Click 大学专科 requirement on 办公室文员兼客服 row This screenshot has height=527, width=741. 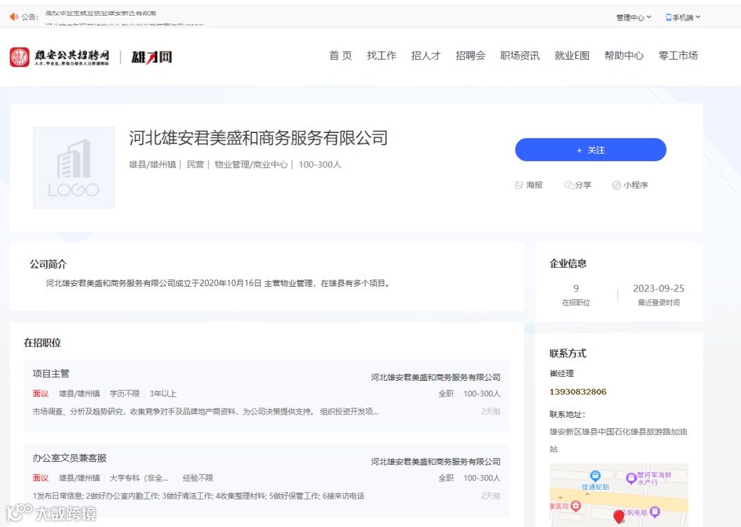tap(139, 478)
